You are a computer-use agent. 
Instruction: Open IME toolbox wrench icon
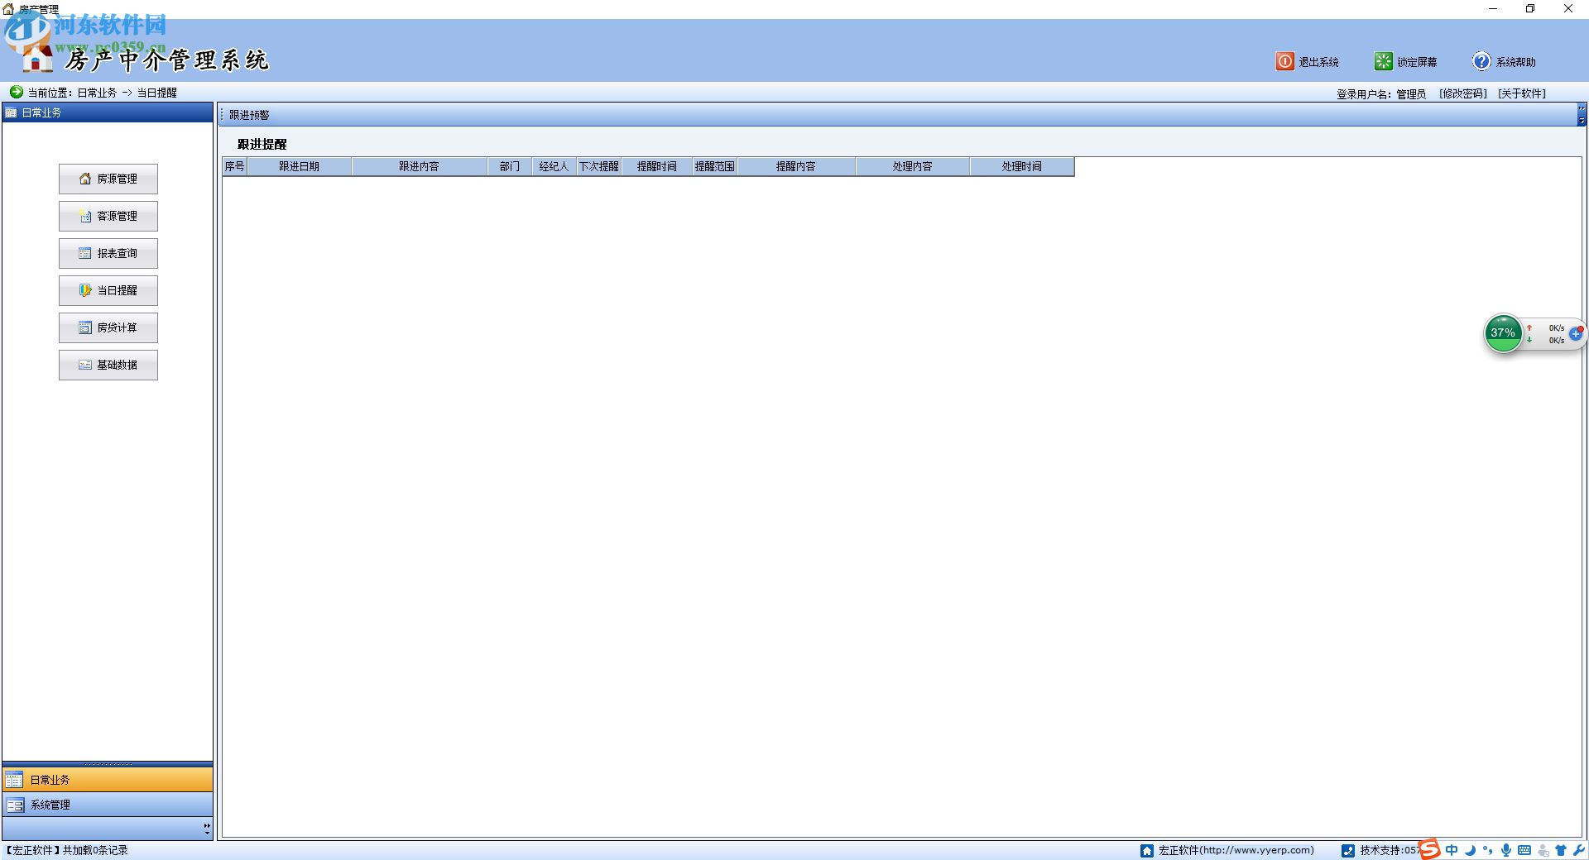tap(1578, 850)
